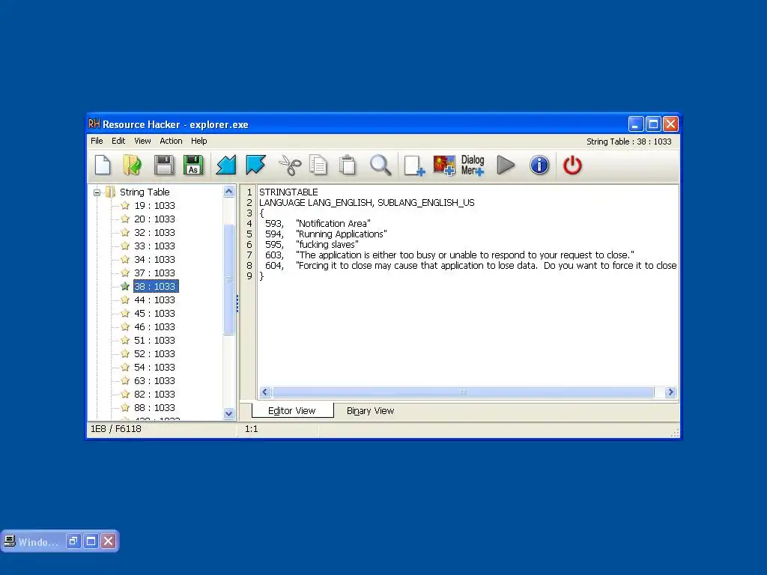Select resource 52 : 1033

(154, 353)
